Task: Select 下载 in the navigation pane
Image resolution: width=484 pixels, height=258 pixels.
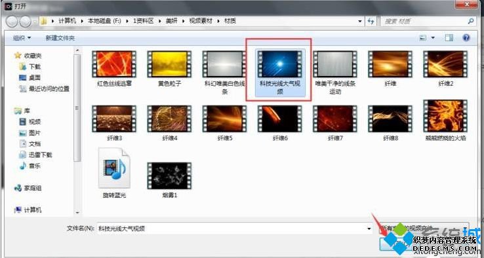Action: (30, 67)
